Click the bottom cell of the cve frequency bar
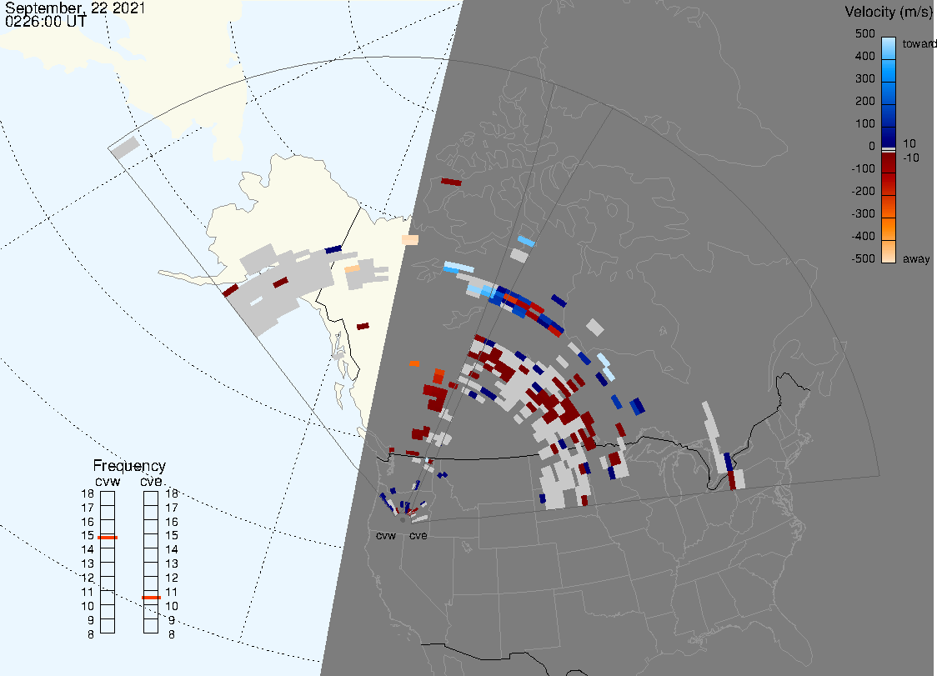937x676 pixels. coord(151,626)
